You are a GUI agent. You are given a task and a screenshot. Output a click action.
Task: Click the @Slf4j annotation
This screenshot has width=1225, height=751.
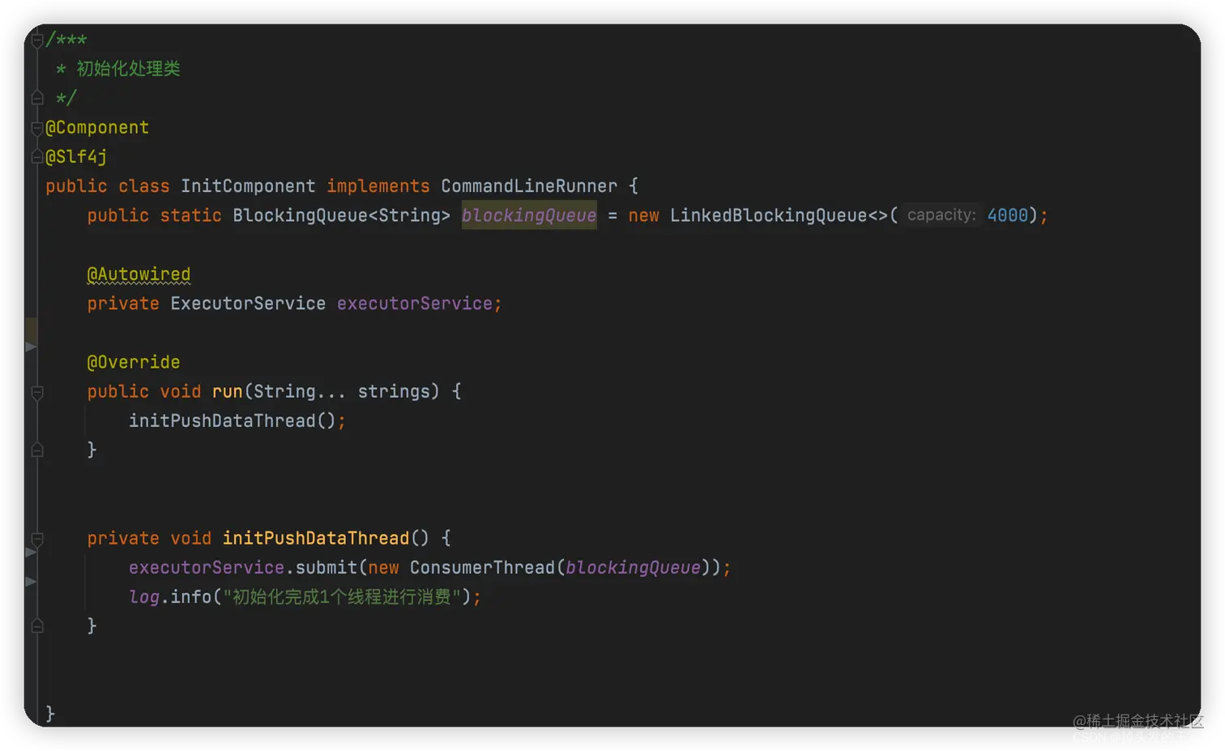76,156
